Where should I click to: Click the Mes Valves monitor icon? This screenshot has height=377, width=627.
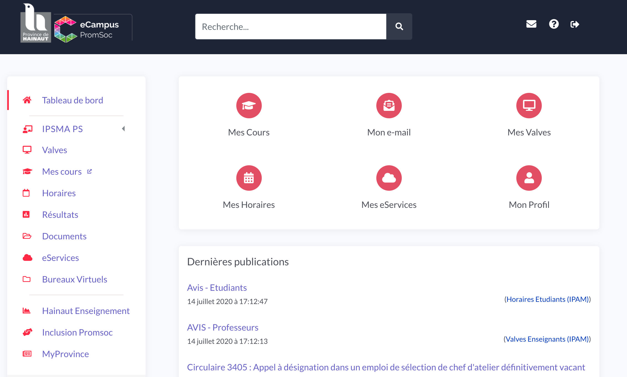529,106
